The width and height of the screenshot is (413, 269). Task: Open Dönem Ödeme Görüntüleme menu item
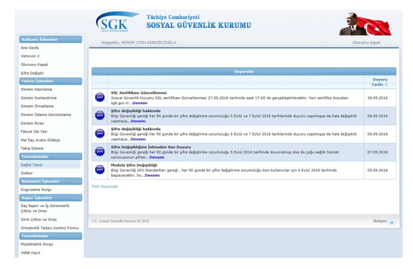46,114
